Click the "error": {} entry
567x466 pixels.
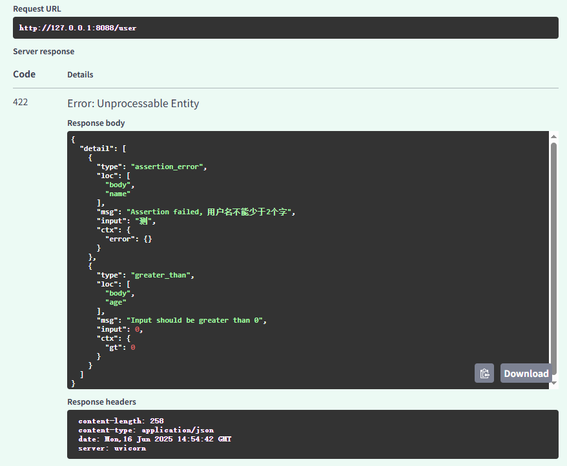click(x=129, y=239)
